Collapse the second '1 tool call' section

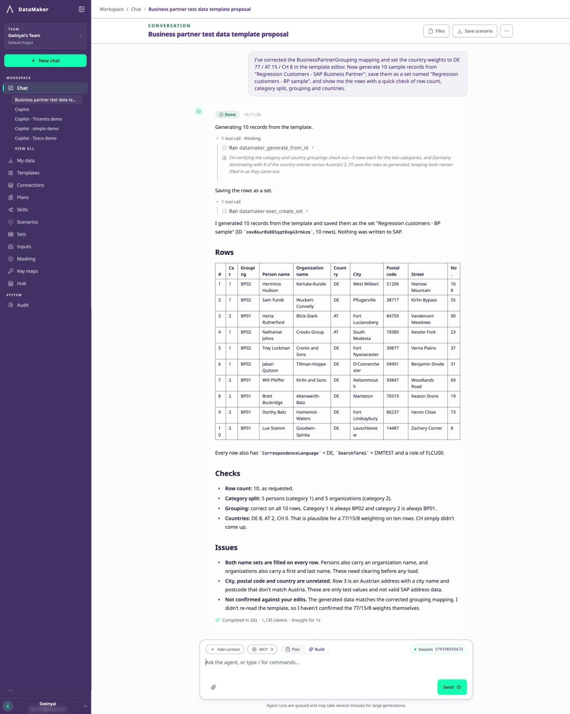pyautogui.click(x=228, y=202)
